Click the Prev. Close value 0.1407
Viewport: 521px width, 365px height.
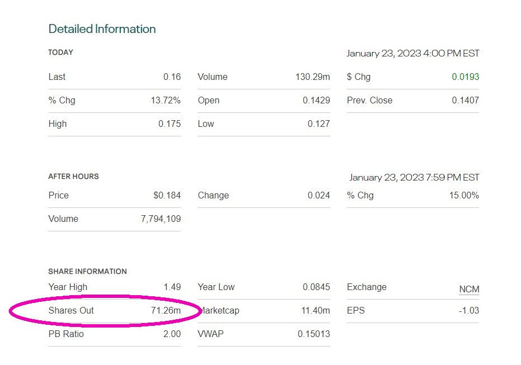[x=466, y=101]
